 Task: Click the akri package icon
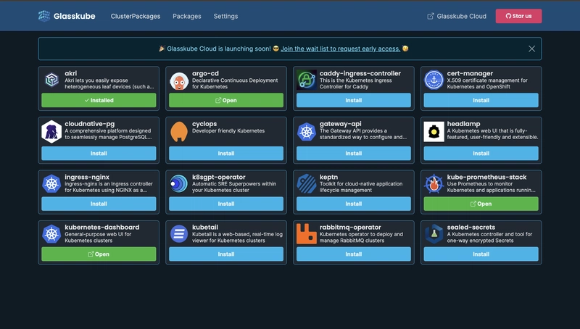coord(52,80)
